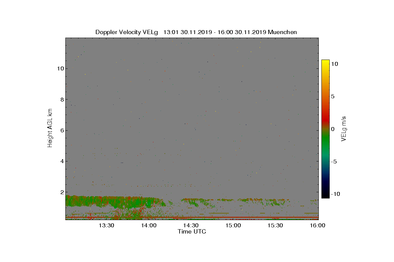
Task: Click the height tick label 6
Action: pos(61,130)
